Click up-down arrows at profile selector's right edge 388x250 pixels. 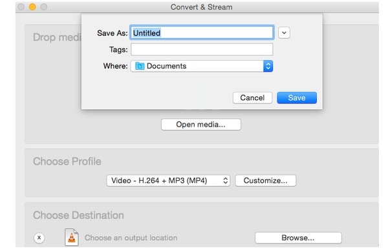[225, 180]
